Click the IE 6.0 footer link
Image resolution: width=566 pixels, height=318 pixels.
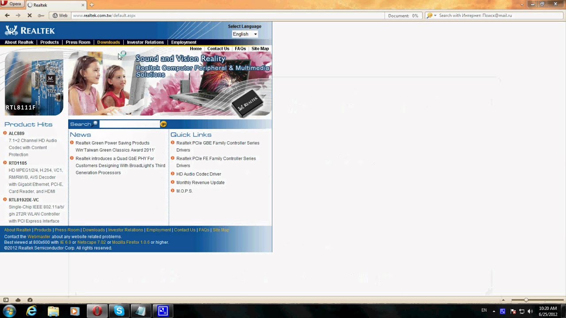pyautogui.click(x=65, y=242)
